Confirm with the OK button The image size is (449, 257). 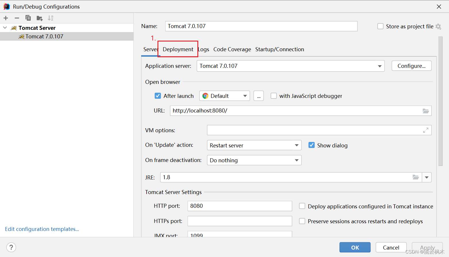(355, 247)
